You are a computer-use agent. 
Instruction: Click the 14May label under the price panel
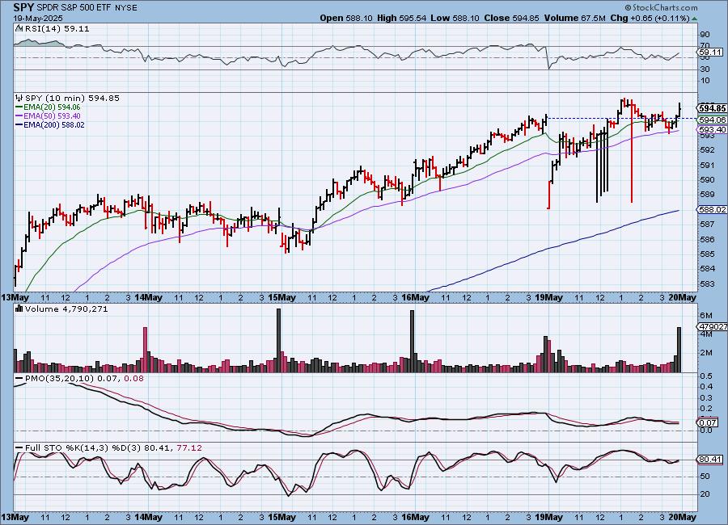point(148,297)
